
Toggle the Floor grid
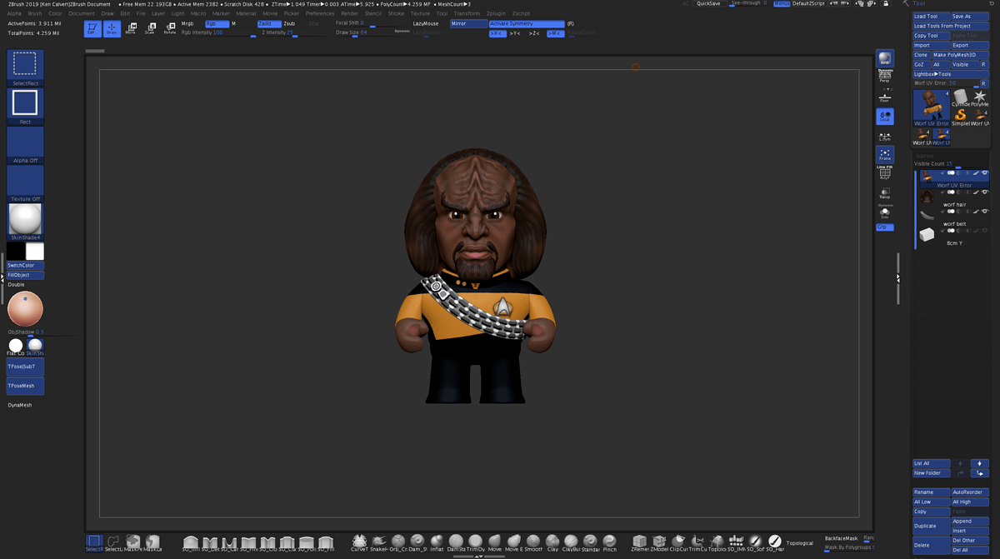point(885,97)
